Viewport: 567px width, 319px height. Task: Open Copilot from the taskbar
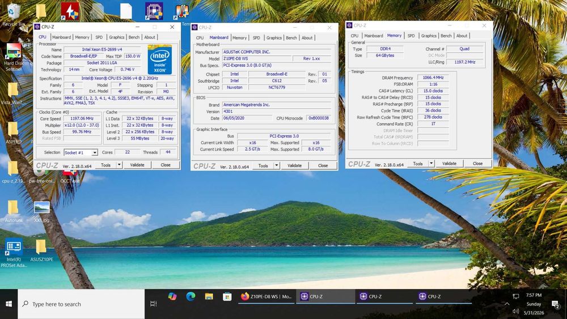[172, 296]
